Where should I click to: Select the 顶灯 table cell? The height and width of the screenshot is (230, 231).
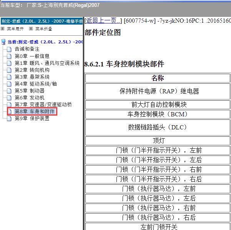click(x=158, y=141)
